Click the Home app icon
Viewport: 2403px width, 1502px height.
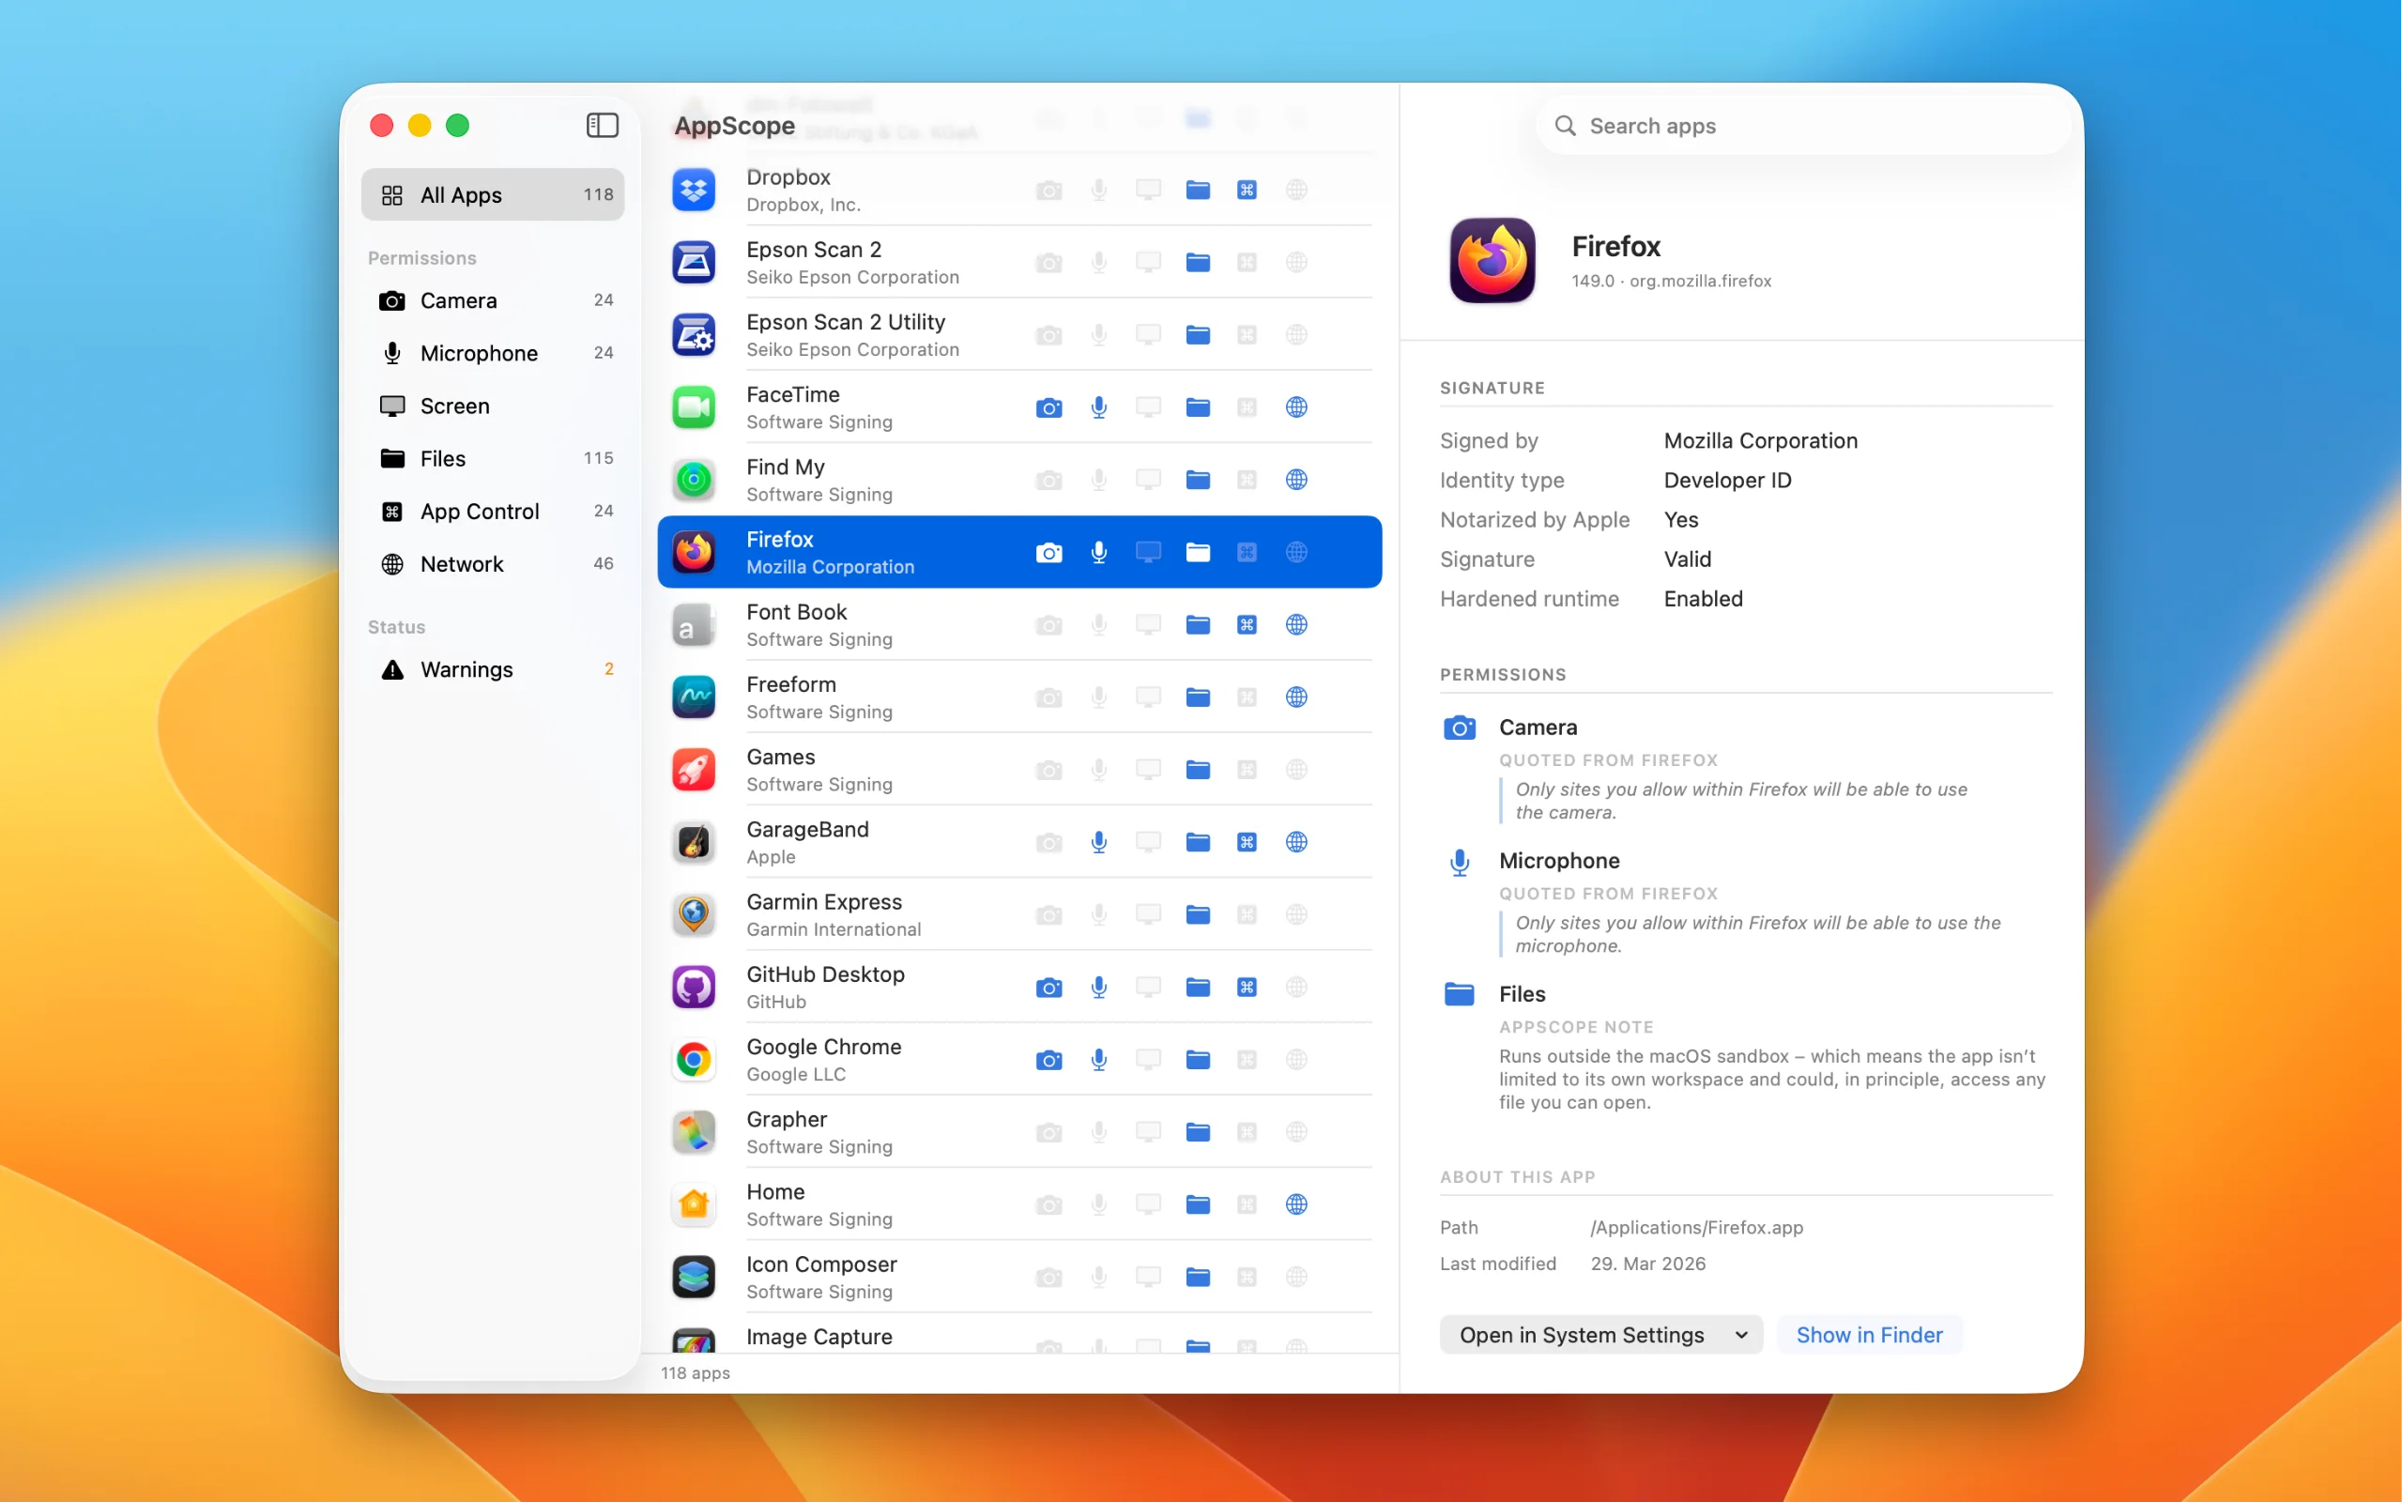tap(693, 1205)
